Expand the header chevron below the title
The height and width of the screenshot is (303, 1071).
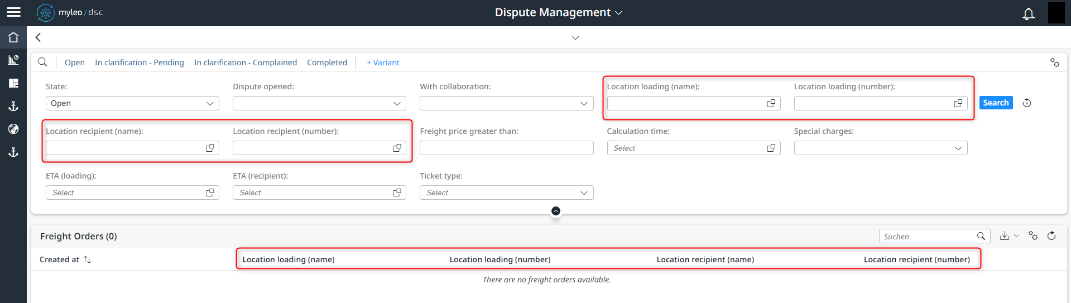point(575,38)
